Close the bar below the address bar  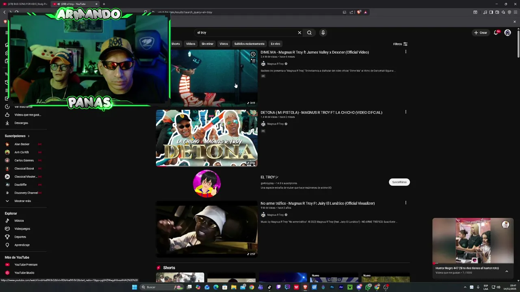515,21
